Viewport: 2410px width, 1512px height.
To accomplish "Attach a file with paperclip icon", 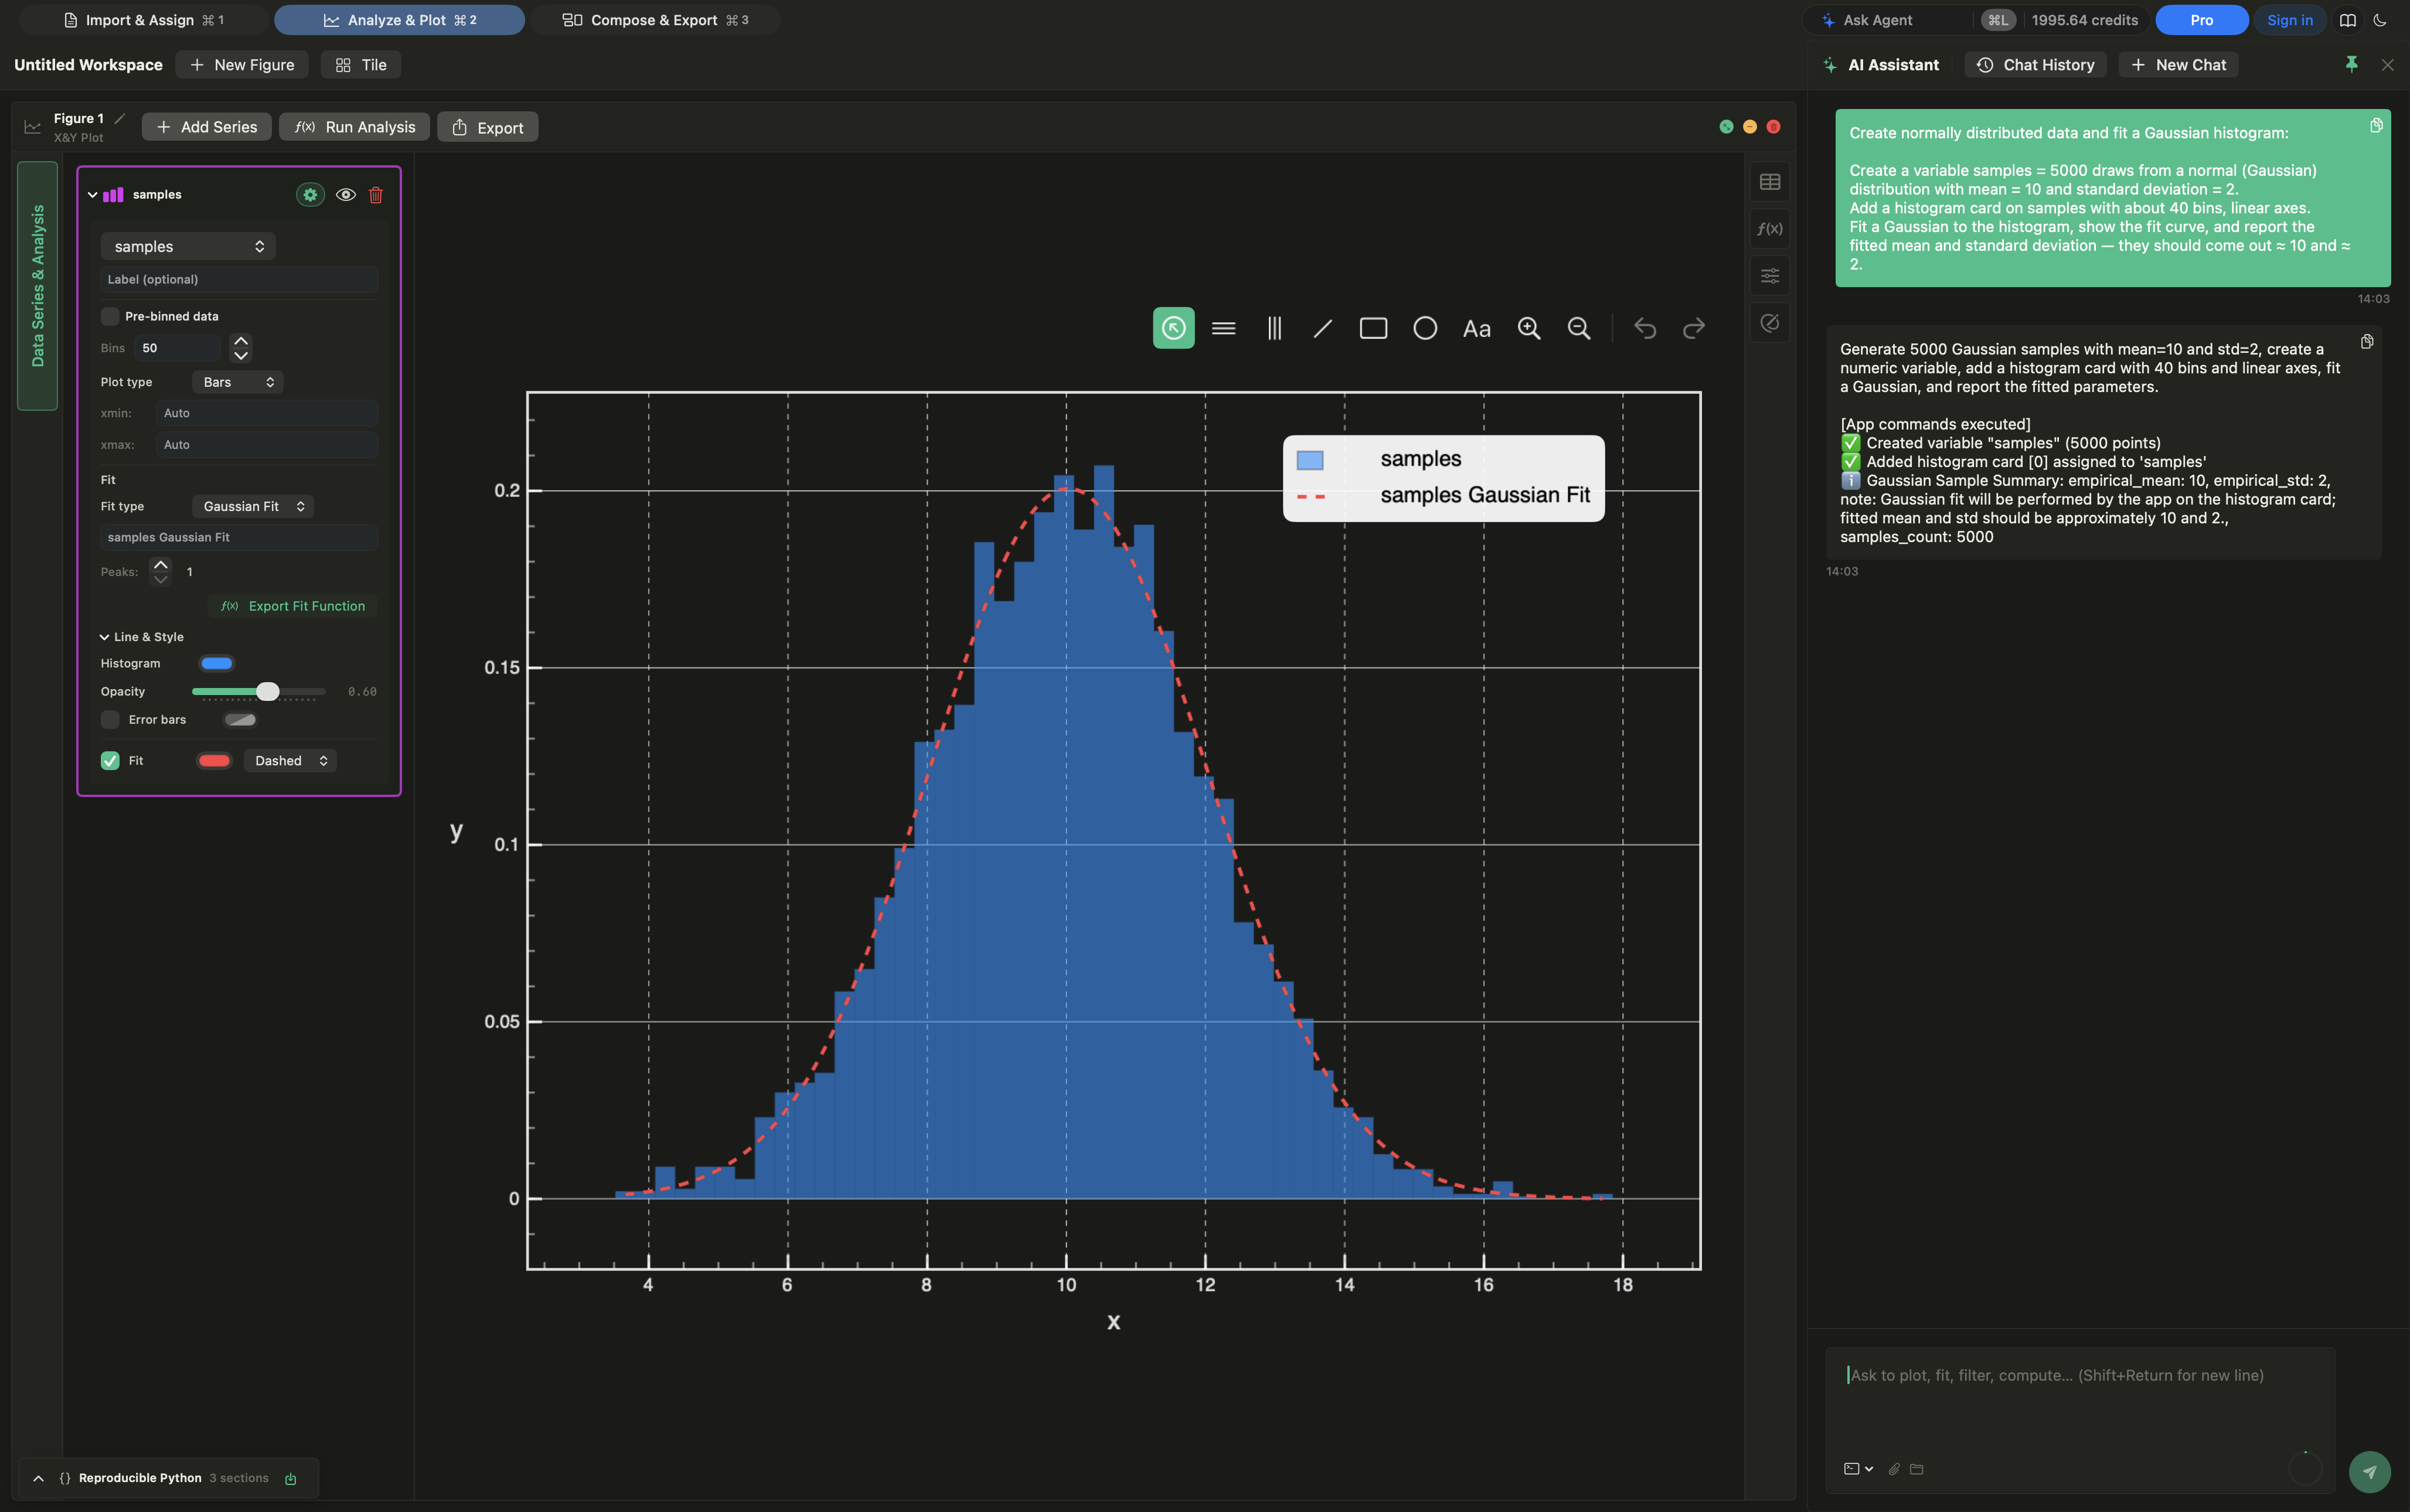I will [x=1894, y=1469].
